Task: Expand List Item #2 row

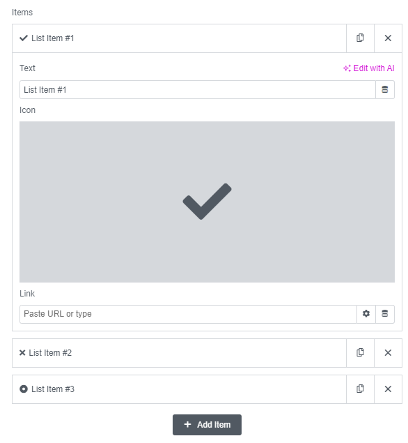Action: coord(180,353)
